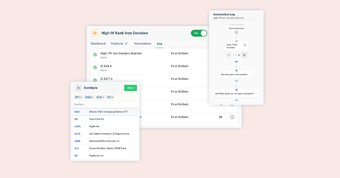Click the question mark above Bot can open a new position
This screenshot has width=340, height=178.
(x=236, y=70)
